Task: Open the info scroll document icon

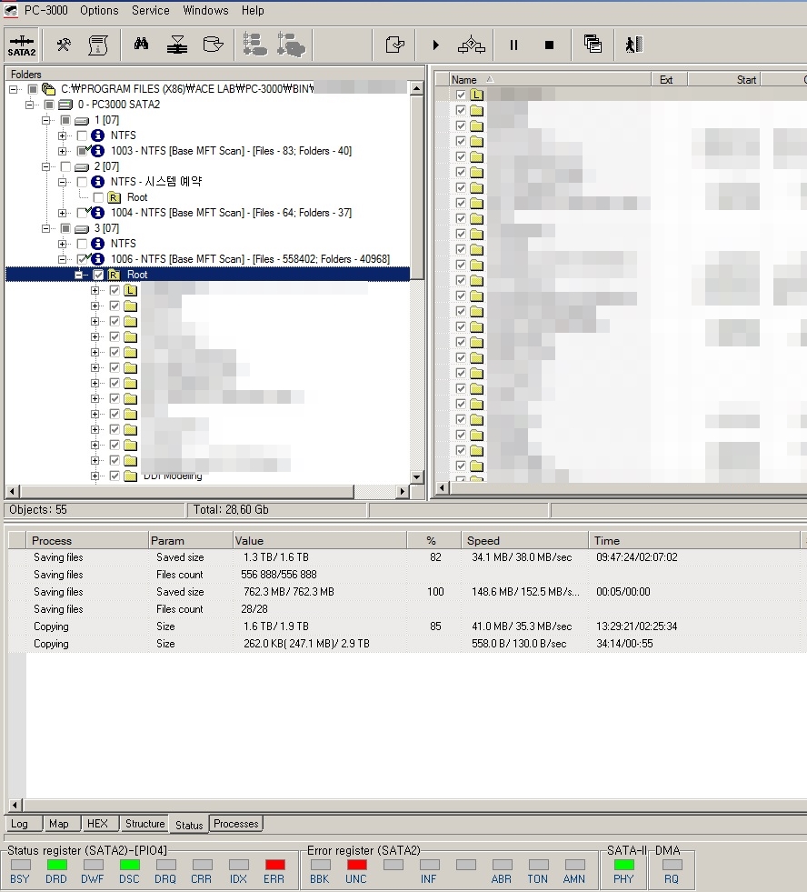Action: (98, 45)
